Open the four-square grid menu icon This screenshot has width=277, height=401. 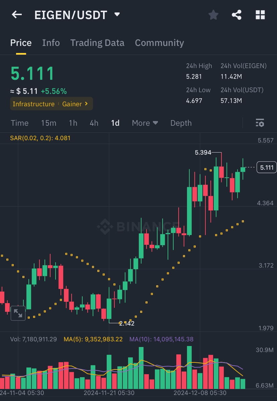coord(260,15)
